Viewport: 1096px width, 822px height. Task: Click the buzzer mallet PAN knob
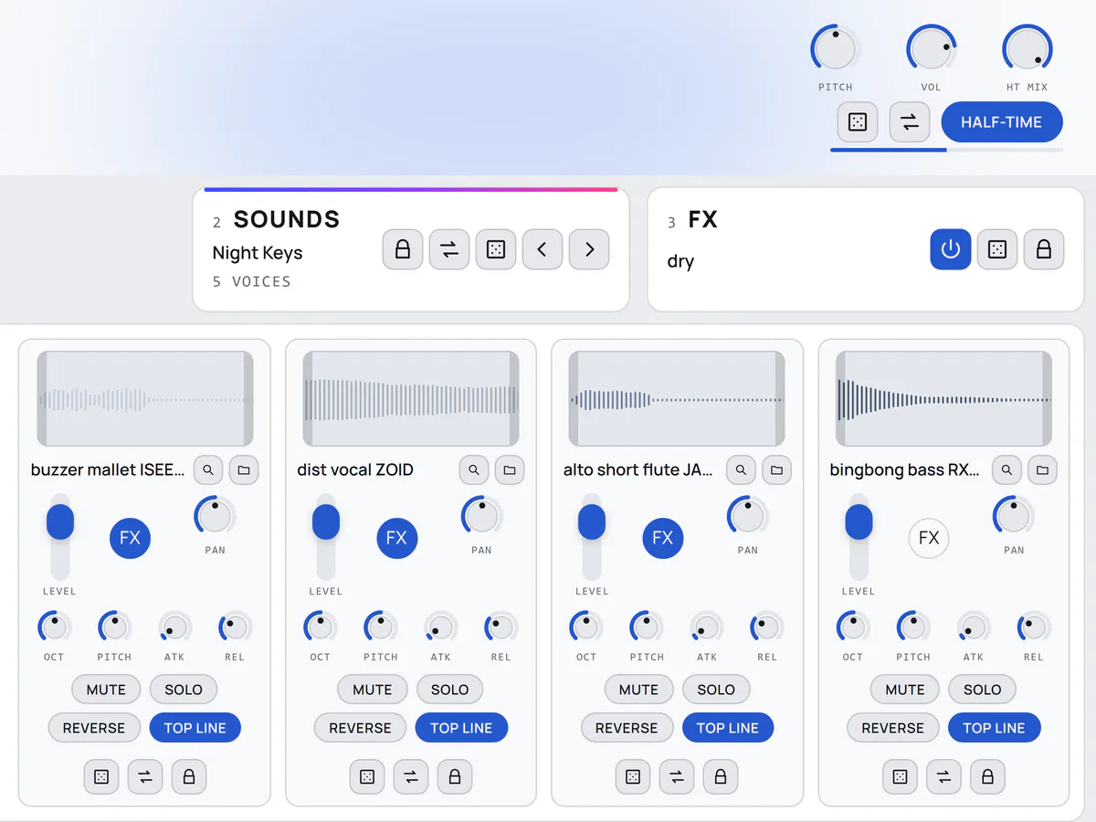tap(215, 517)
